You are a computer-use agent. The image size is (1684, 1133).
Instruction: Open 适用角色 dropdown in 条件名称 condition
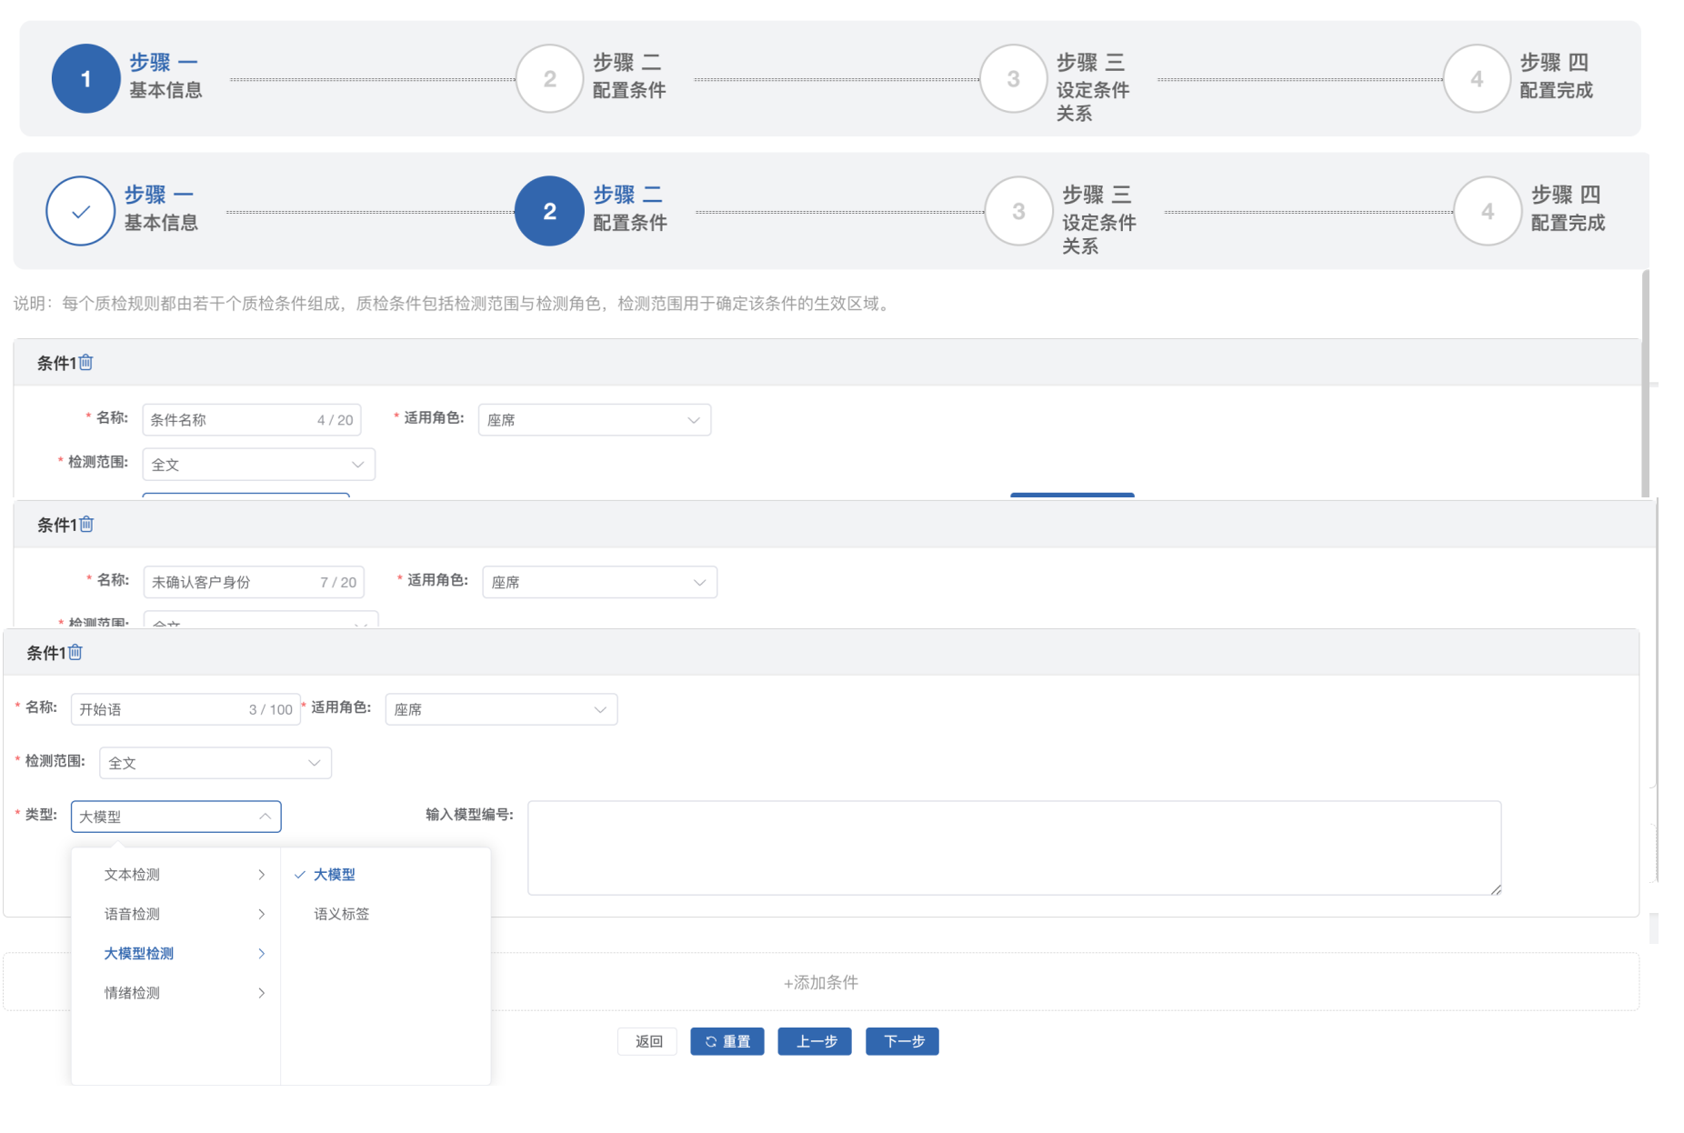[595, 420]
